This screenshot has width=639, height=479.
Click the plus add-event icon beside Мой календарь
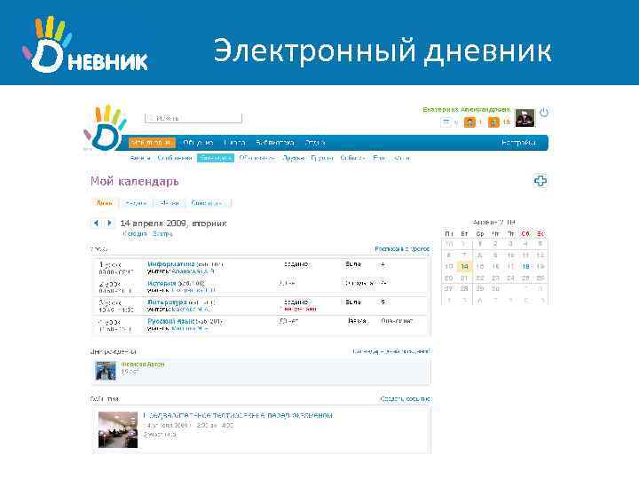(540, 181)
